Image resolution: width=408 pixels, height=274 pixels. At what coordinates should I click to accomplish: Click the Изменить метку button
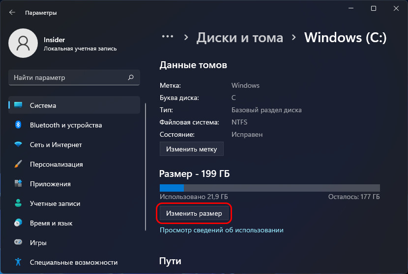[192, 149]
